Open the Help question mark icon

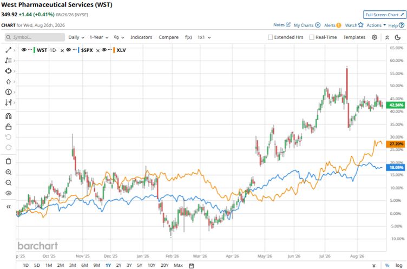(402, 25)
